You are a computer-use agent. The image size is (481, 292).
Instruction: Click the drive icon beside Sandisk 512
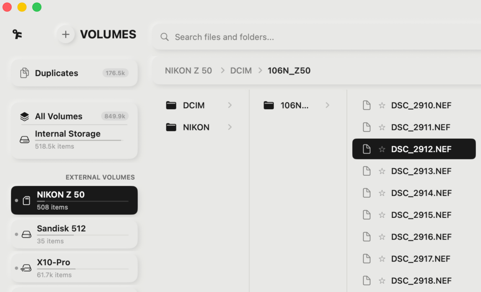click(x=26, y=234)
